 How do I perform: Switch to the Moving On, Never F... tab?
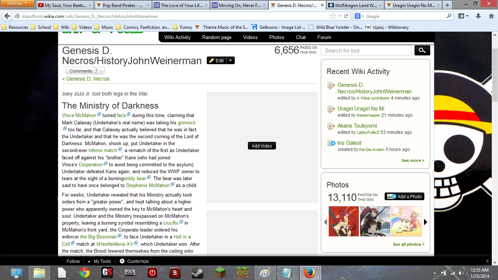[238, 5]
